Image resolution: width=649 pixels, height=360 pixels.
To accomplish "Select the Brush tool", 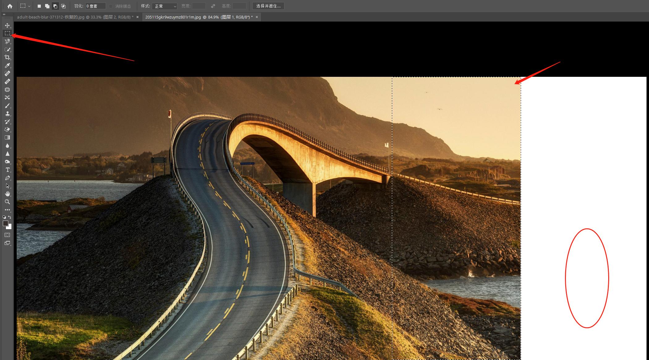I will coord(7,106).
